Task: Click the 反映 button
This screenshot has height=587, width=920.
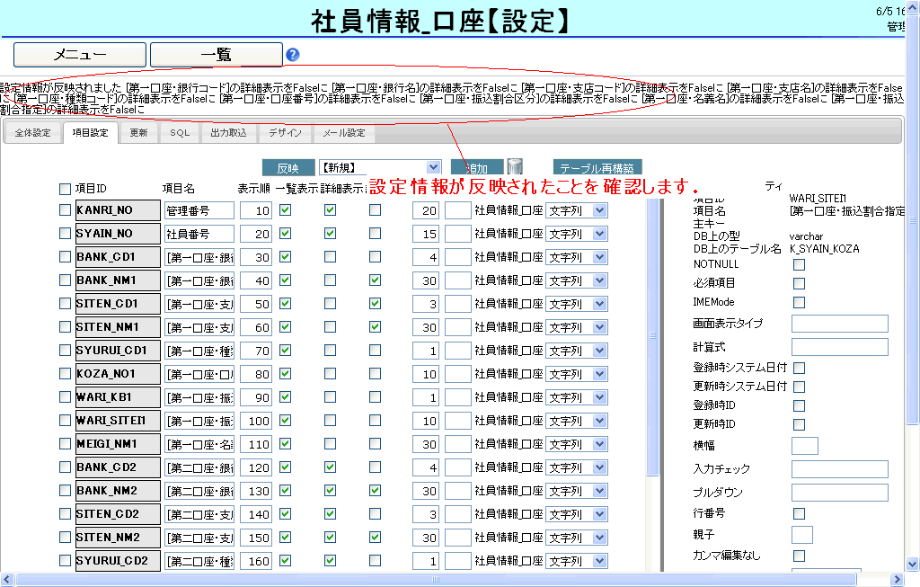Action: click(x=287, y=168)
